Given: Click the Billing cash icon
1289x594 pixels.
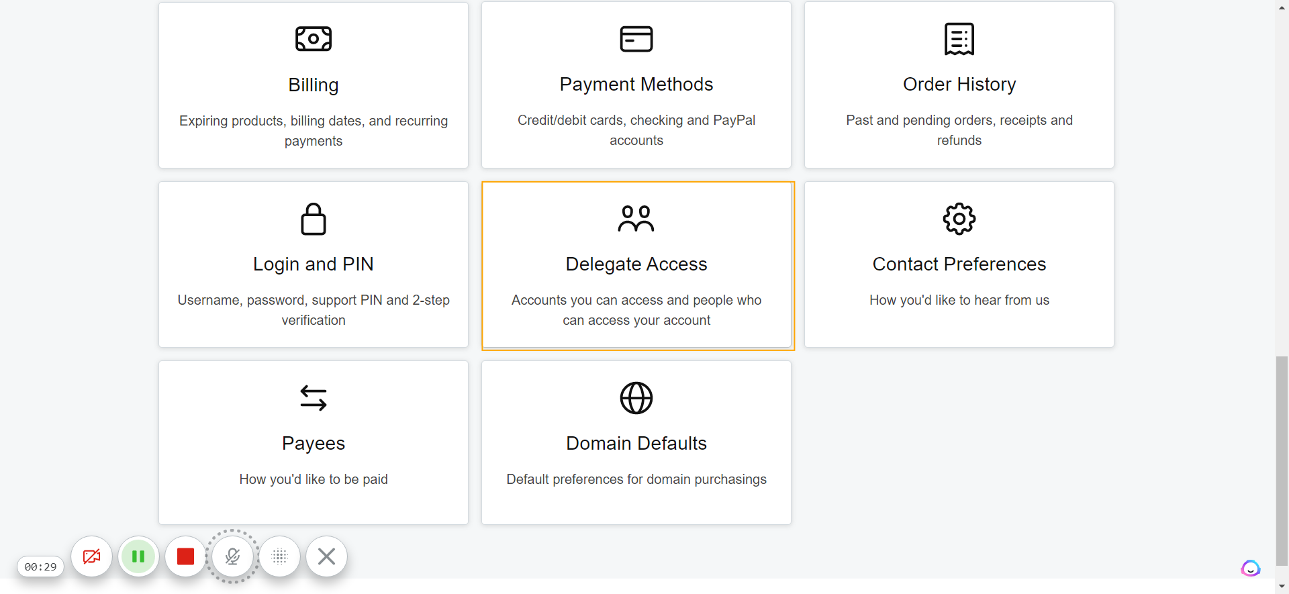Looking at the screenshot, I should click(x=314, y=39).
